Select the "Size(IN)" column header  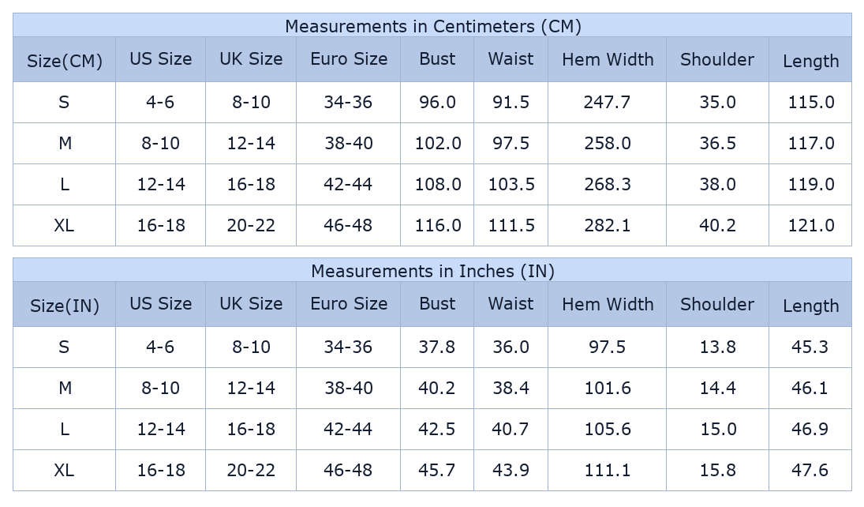click(x=65, y=306)
